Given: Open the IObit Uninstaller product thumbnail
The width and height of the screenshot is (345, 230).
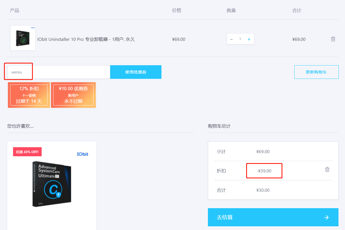Looking at the screenshot, I should [x=23, y=38].
